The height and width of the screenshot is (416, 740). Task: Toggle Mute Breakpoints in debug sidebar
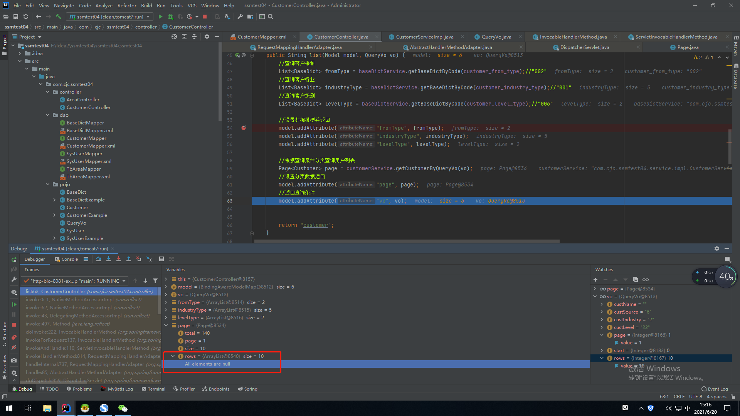click(14, 347)
